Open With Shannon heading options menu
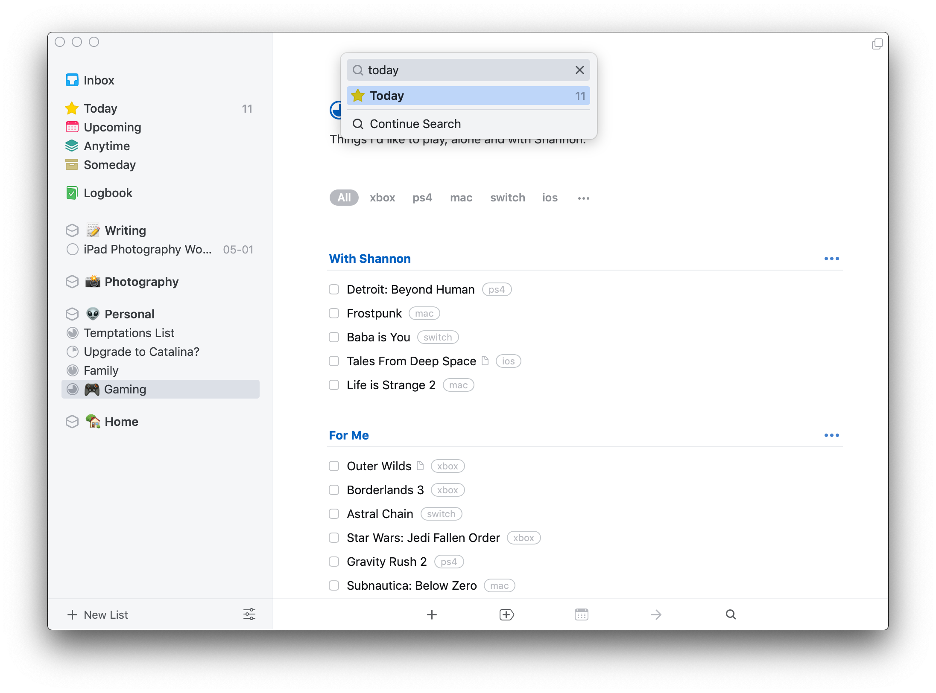Image resolution: width=936 pixels, height=693 pixels. (831, 259)
